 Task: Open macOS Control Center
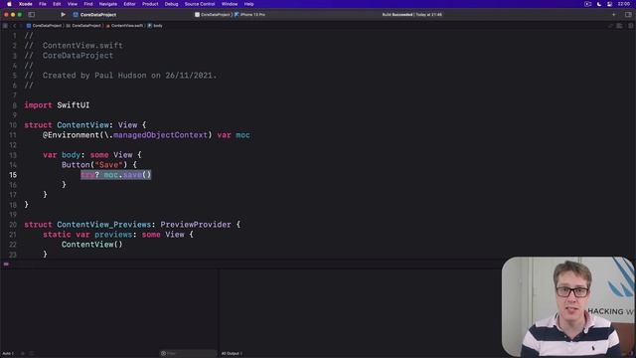point(609,4)
